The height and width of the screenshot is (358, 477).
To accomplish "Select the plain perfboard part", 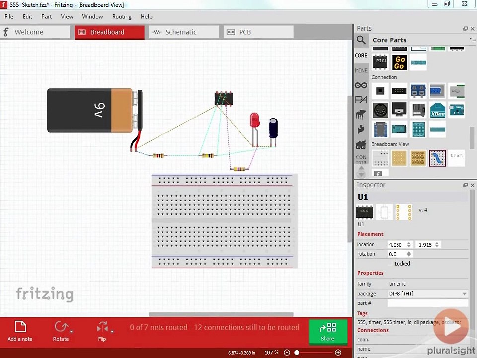I will 399,158.
